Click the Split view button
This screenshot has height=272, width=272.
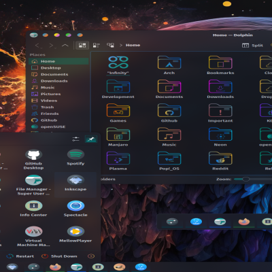[x=252, y=46]
